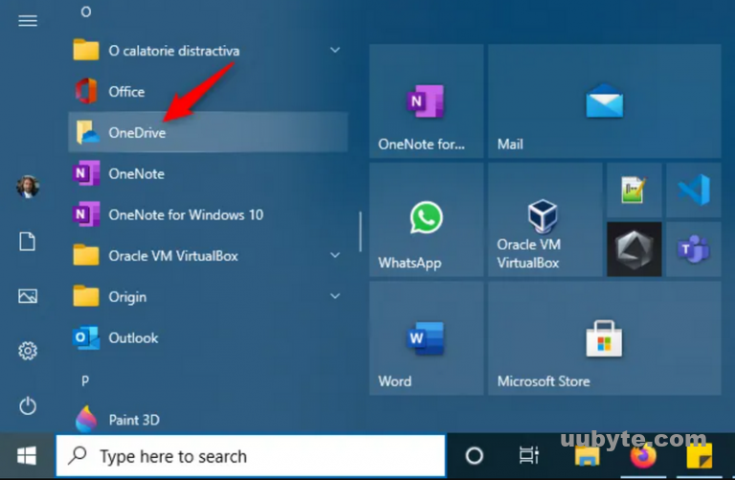Open the Word tile

pos(426,338)
